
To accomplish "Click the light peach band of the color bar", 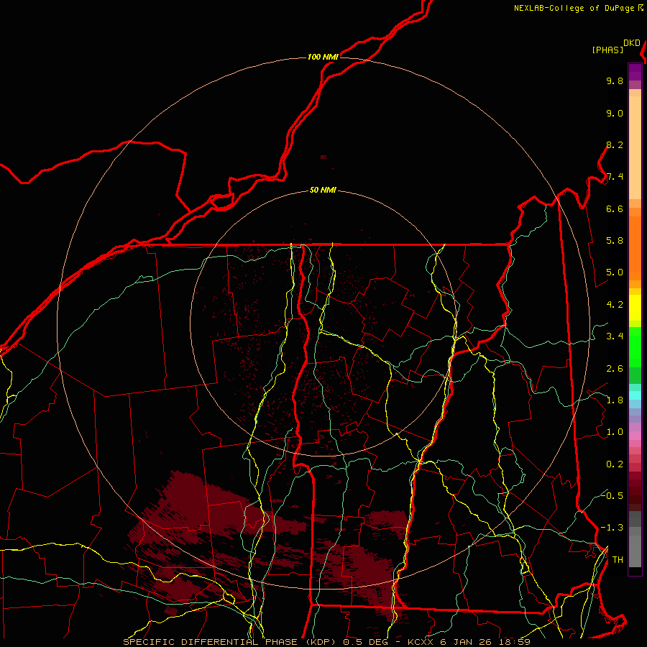I will coord(635,147).
